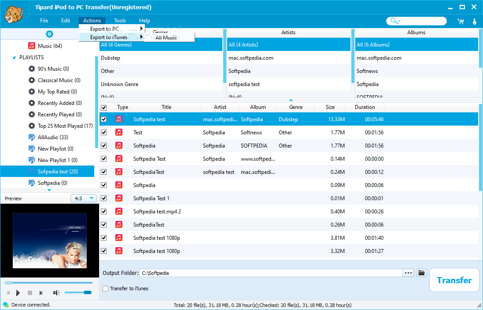This screenshot has height=310, width=483.
Task: Skip to the next track in preview
Action: point(41,293)
